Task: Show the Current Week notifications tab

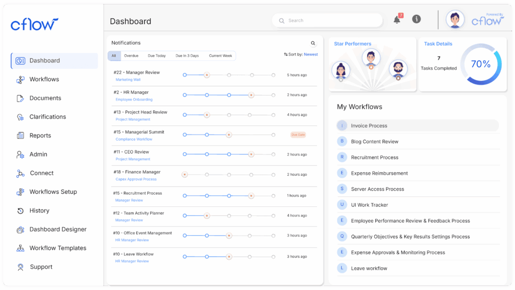Action: pyautogui.click(x=220, y=56)
